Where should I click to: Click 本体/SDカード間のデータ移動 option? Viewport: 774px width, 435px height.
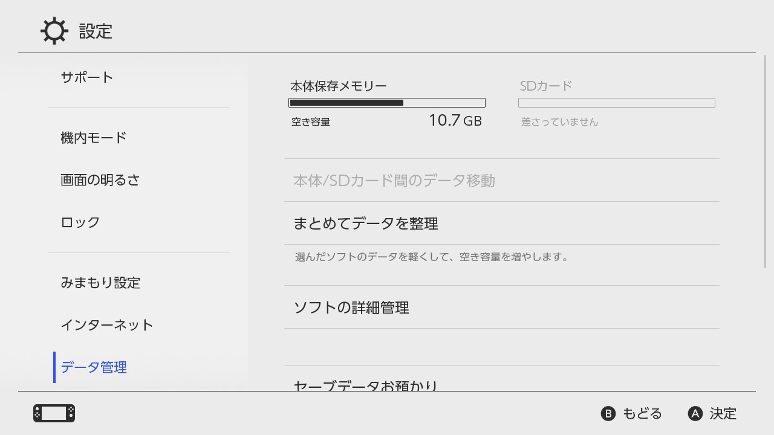[x=394, y=181]
